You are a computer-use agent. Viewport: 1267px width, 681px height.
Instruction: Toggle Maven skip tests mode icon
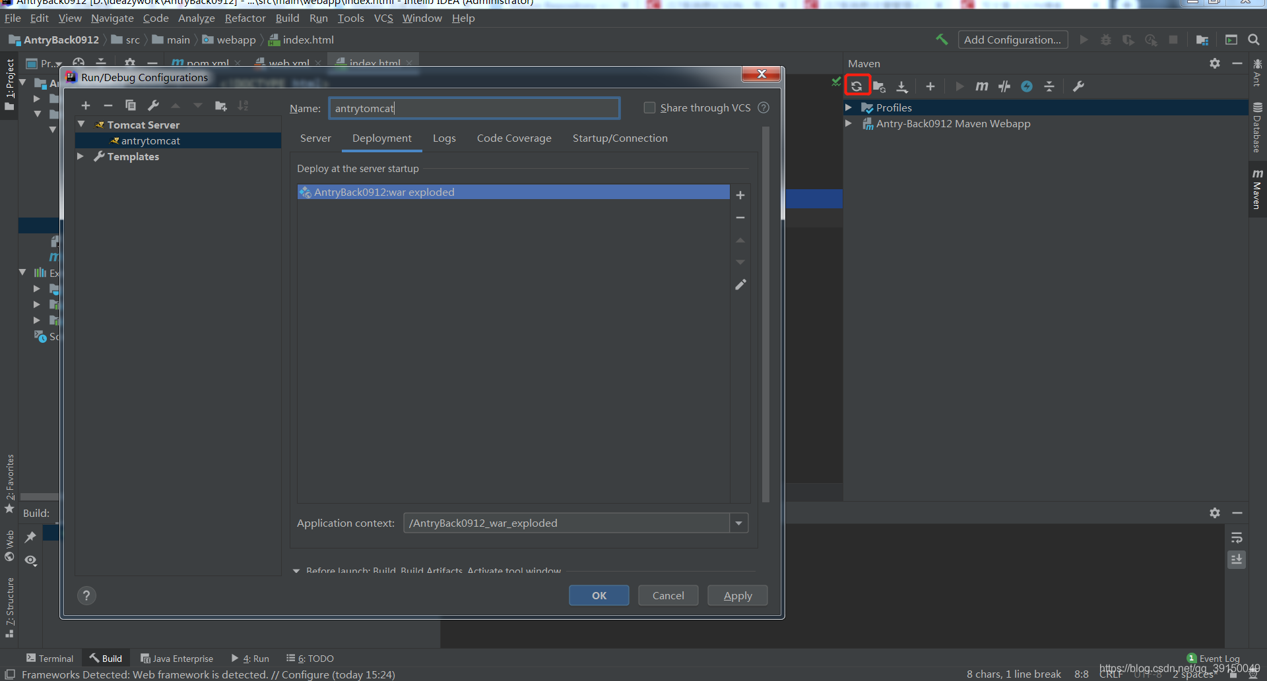point(1004,86)
